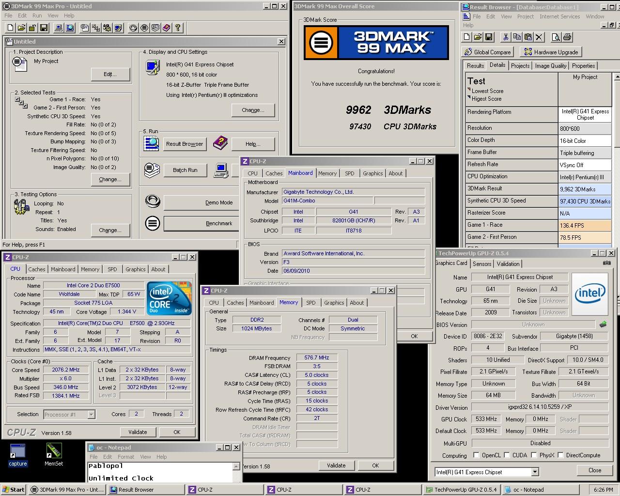Click Open project icon in 3DMark toolbar
620x496 pixels.
(21, 28)
